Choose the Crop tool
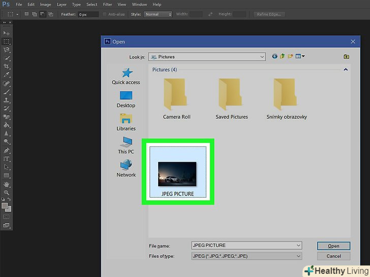Viewport: 370px width, 277px height. coord(7,66)
